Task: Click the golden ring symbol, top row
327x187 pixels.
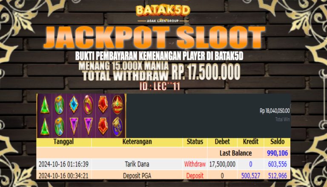Action: pyautogui.click(x=88, y=105)
